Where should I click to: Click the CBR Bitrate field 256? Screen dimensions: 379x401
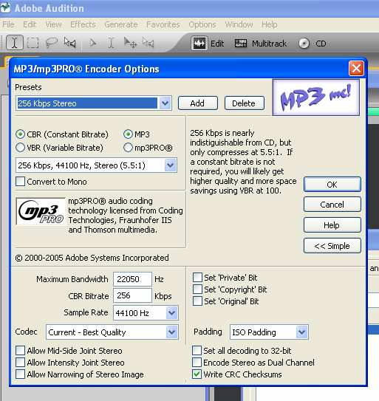132,295
